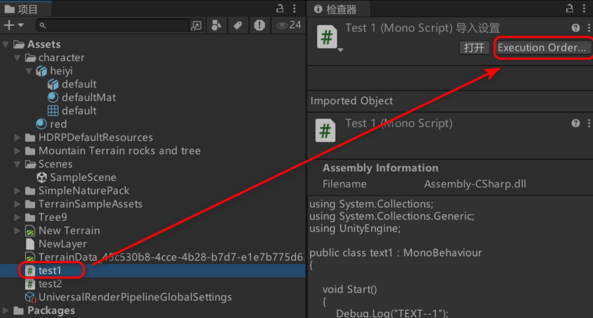Open help for Test 1 import settings
Viewport: 593px width, 318px height.
[576, 28]
